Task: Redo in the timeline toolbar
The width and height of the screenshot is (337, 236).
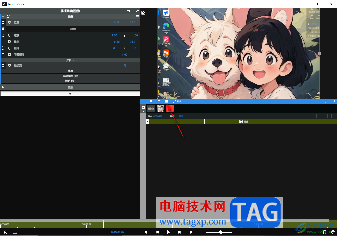Action: (334, 101)
